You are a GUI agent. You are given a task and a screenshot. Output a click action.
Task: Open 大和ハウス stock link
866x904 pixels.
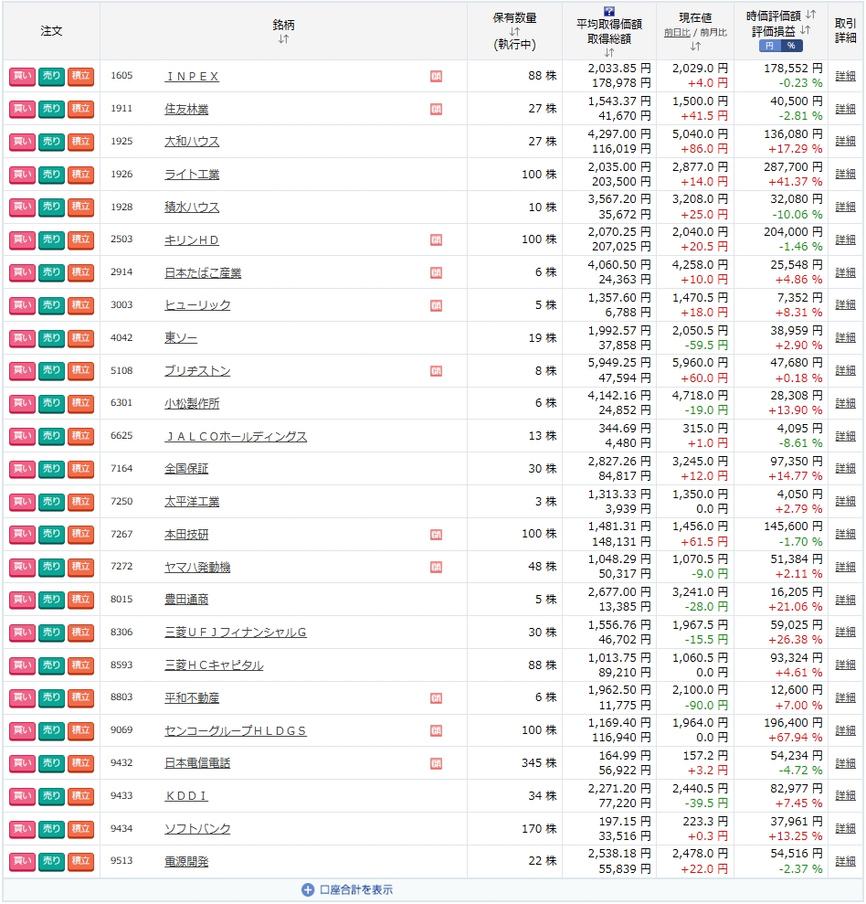pos(192,142)
